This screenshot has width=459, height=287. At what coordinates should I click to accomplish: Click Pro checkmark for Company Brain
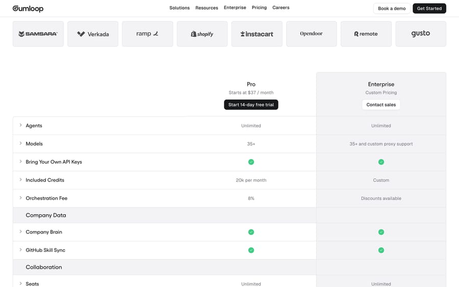coord(251,232)
